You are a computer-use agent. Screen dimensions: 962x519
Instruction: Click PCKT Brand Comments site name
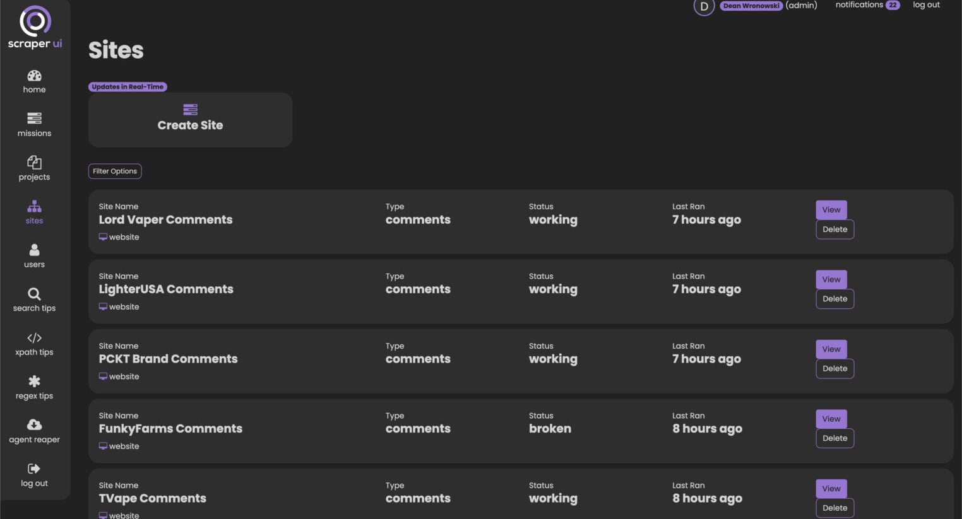click(x=168, y=359)
